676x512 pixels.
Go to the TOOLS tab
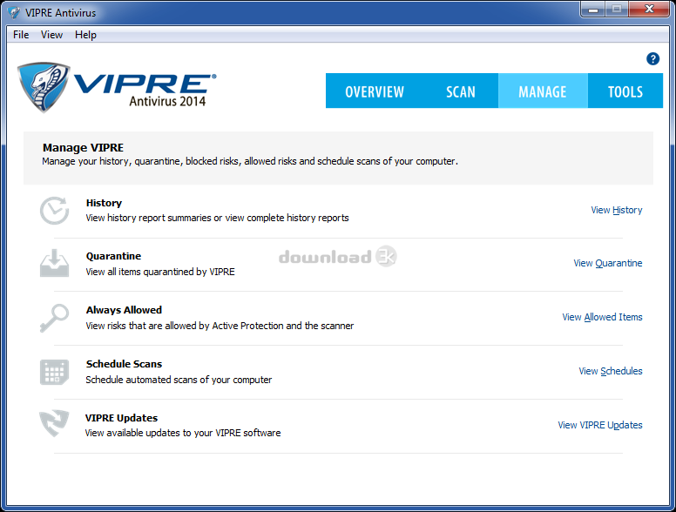click(625, 91)
